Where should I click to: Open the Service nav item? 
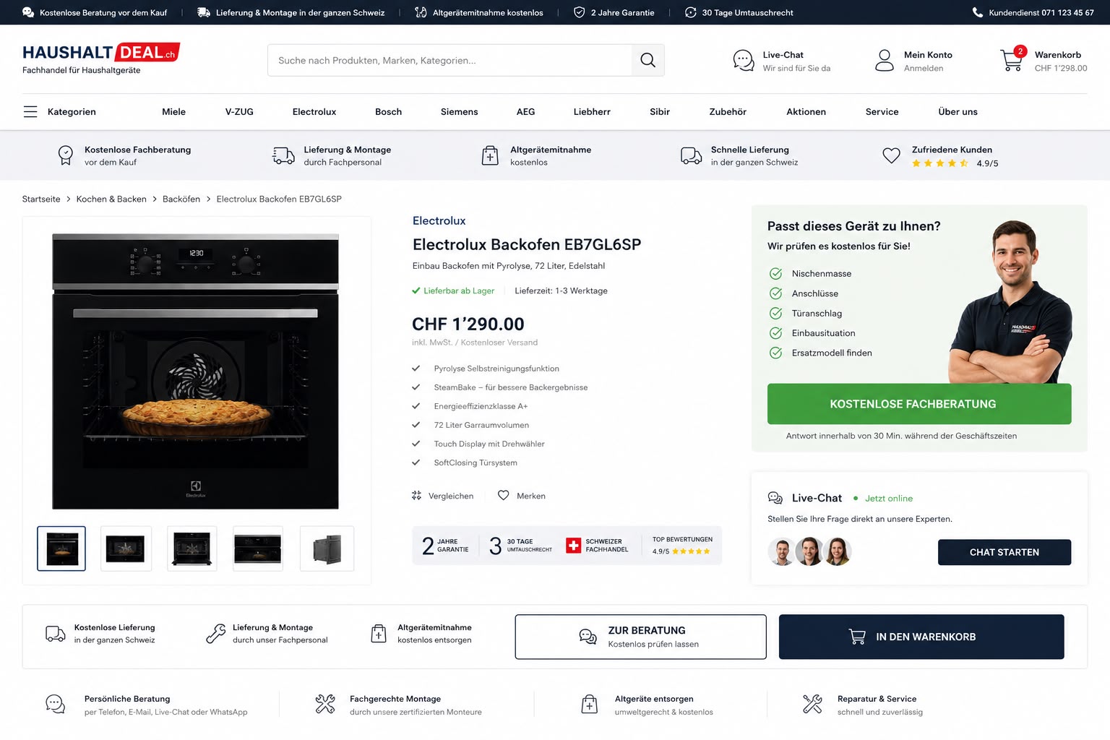(882, 112)
